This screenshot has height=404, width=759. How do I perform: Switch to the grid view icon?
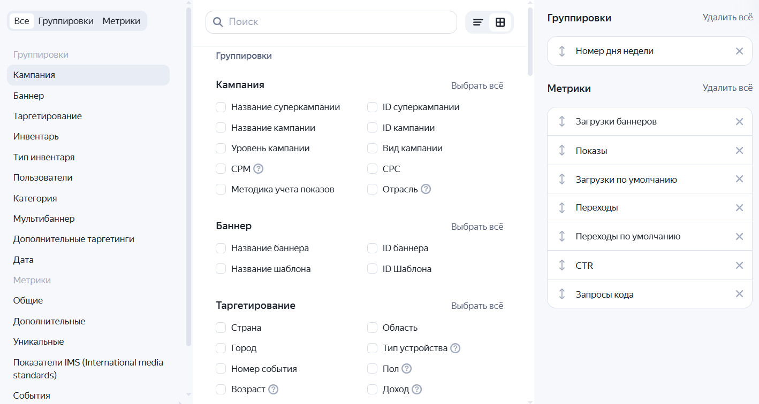point(500,22)
